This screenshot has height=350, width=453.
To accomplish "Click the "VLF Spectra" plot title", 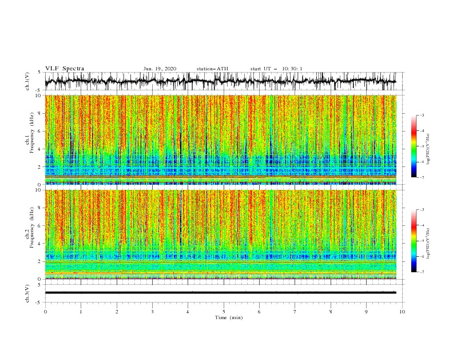I will point(65,69).
